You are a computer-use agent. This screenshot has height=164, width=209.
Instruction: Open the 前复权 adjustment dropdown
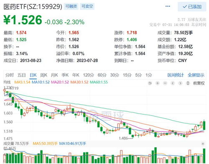(199, 83)
